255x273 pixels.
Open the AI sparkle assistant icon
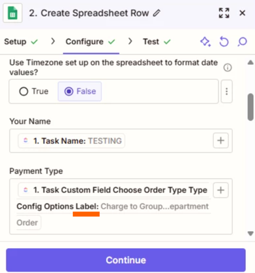point(205,41)
